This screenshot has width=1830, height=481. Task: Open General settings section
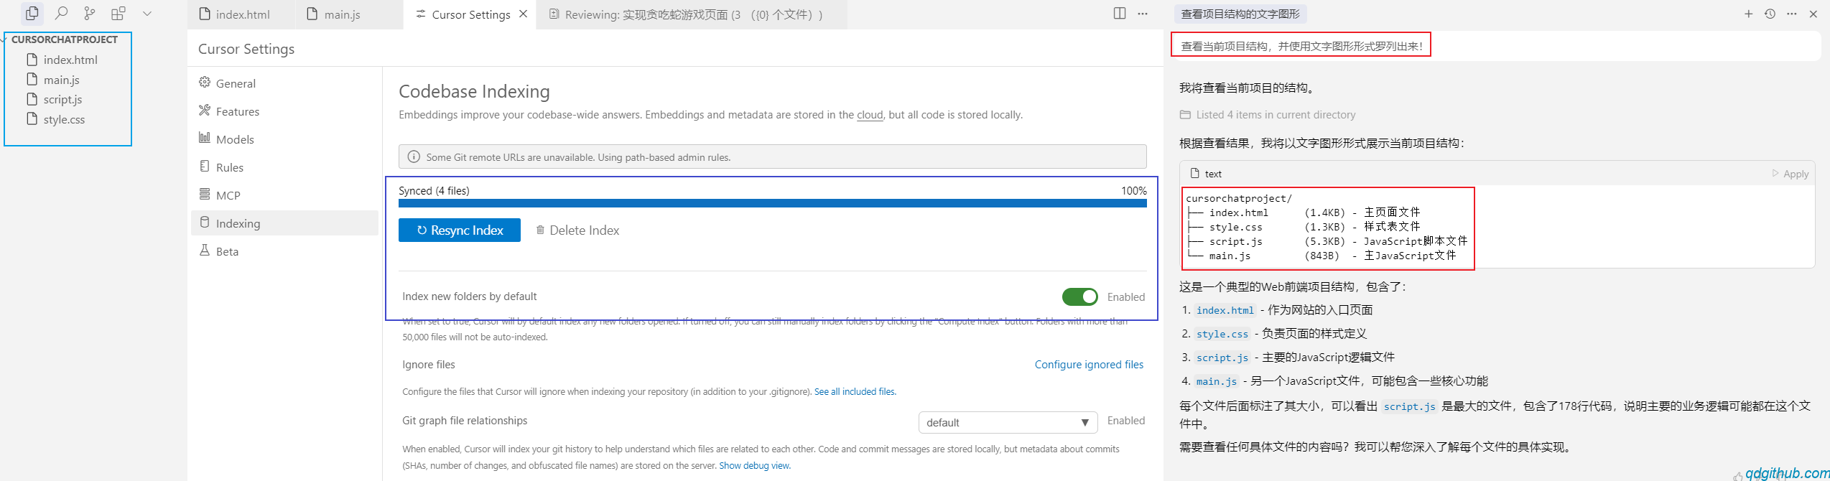(284, 83)
